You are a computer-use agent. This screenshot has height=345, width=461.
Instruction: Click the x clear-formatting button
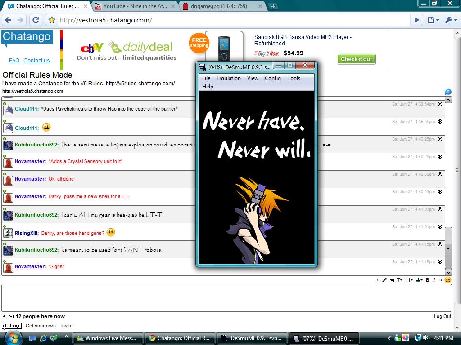pyautogui.click(x=378, y=280)
